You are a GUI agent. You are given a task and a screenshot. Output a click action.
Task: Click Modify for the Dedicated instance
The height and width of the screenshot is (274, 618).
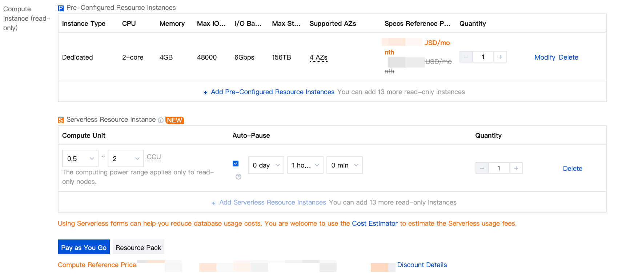coord(545,57)
